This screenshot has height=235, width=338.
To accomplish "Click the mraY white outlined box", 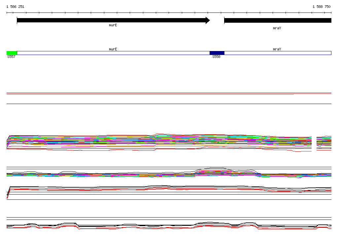I will pos(278,53).
